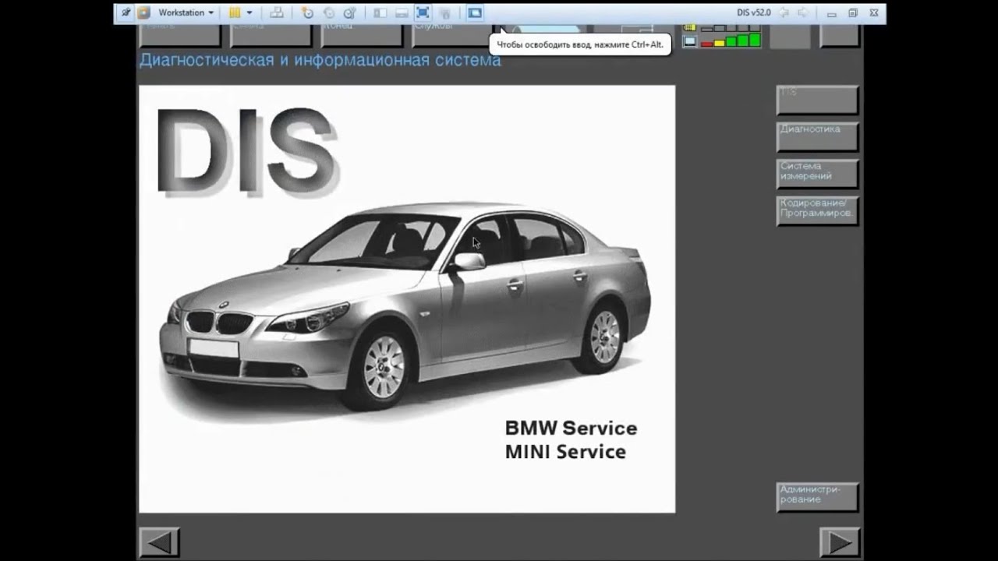Click the restore-down window icon
The width and height of the screenshot is (998, 561).
pos(853,12)
